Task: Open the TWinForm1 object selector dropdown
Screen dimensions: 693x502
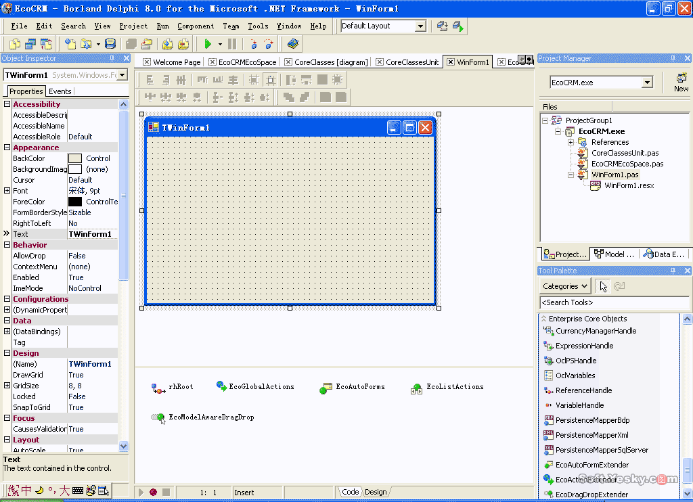Action: [x=122, y=75]
